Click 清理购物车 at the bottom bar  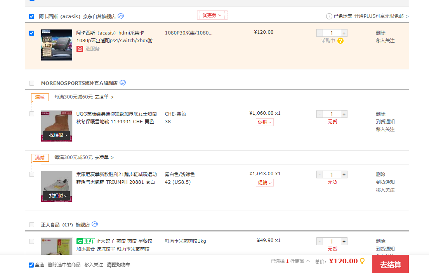(x=118, y=265)
